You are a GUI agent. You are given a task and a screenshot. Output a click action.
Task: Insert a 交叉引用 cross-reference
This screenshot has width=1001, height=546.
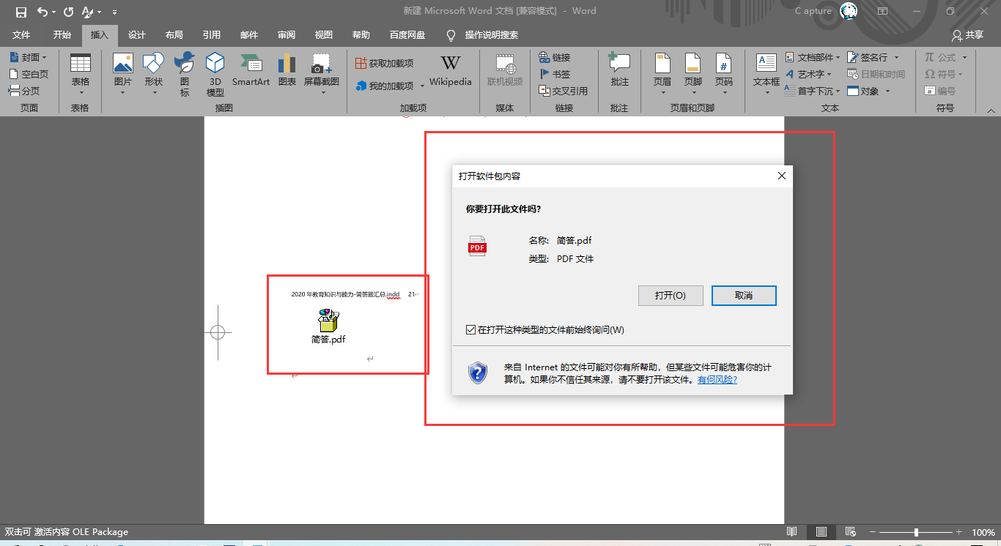[563, 91]
